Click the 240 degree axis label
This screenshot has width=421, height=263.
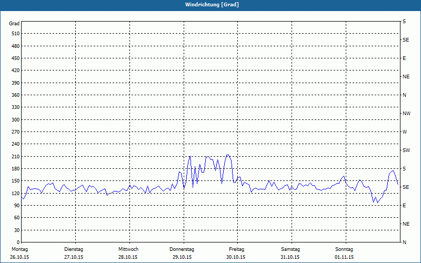pyautogui.click(x=16, y=144)
